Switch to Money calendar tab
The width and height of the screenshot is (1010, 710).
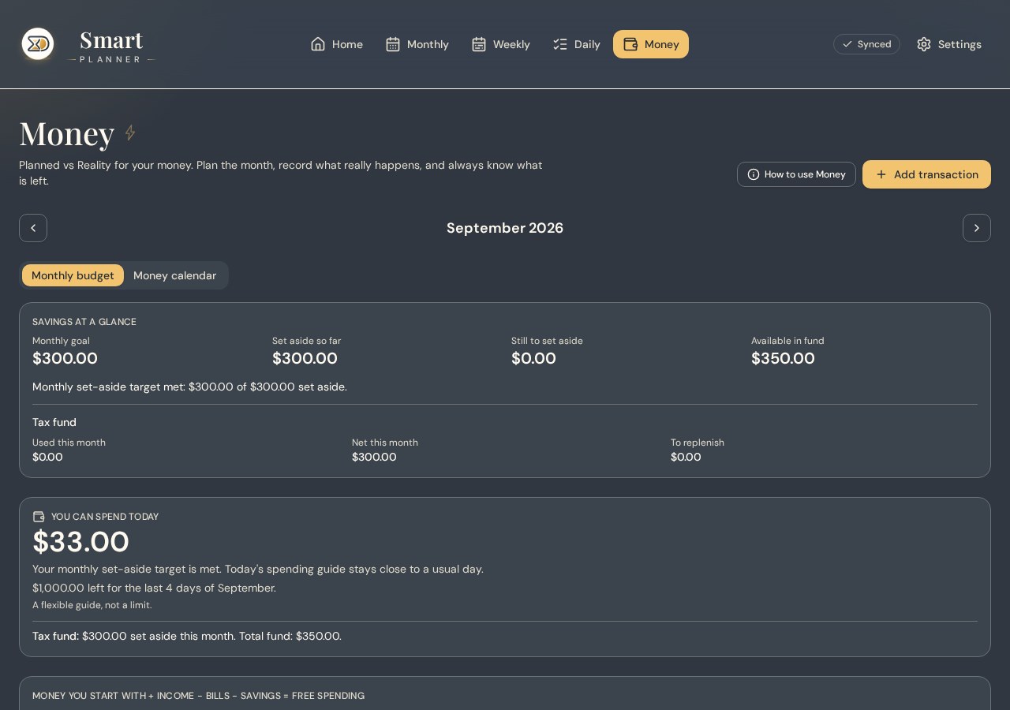point(174,275)
